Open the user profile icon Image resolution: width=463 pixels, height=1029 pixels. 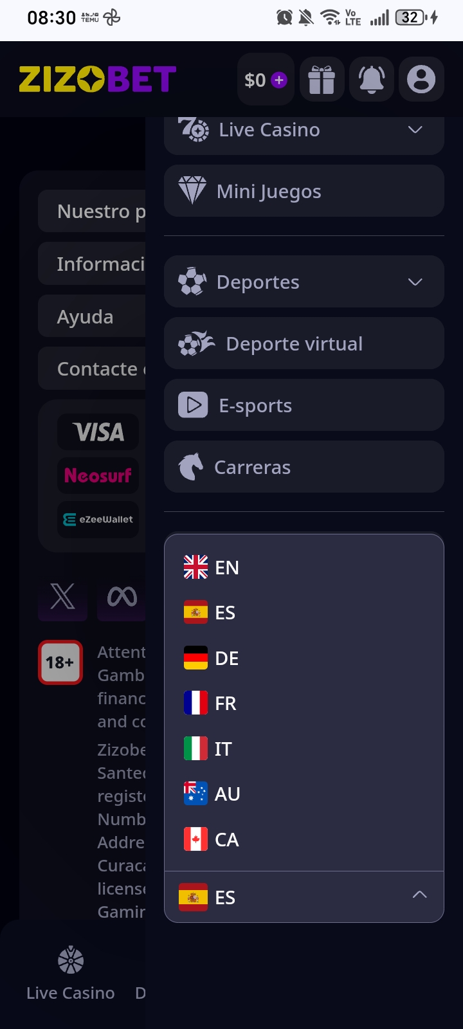click(x=421, y=80)
